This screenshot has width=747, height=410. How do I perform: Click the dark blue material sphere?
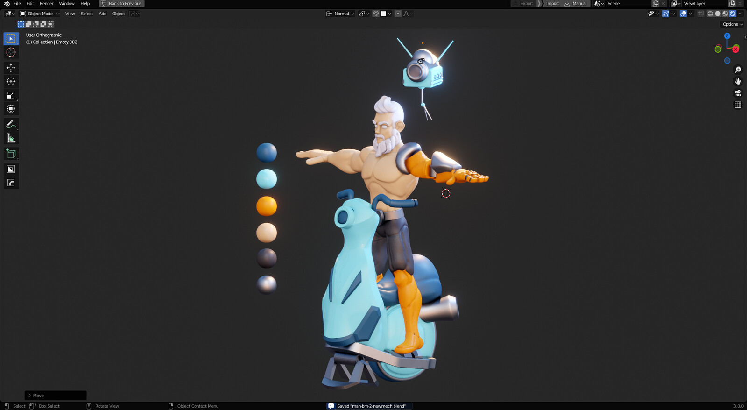pos(267,153)
